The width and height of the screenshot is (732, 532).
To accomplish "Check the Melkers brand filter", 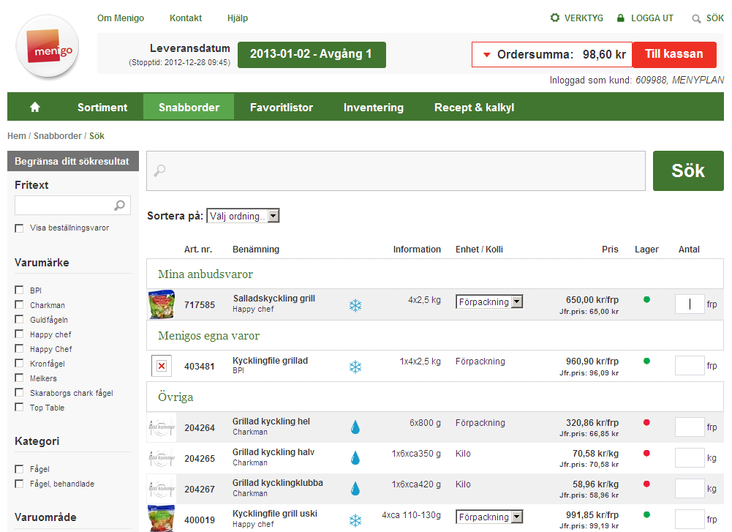I will 19,378.
